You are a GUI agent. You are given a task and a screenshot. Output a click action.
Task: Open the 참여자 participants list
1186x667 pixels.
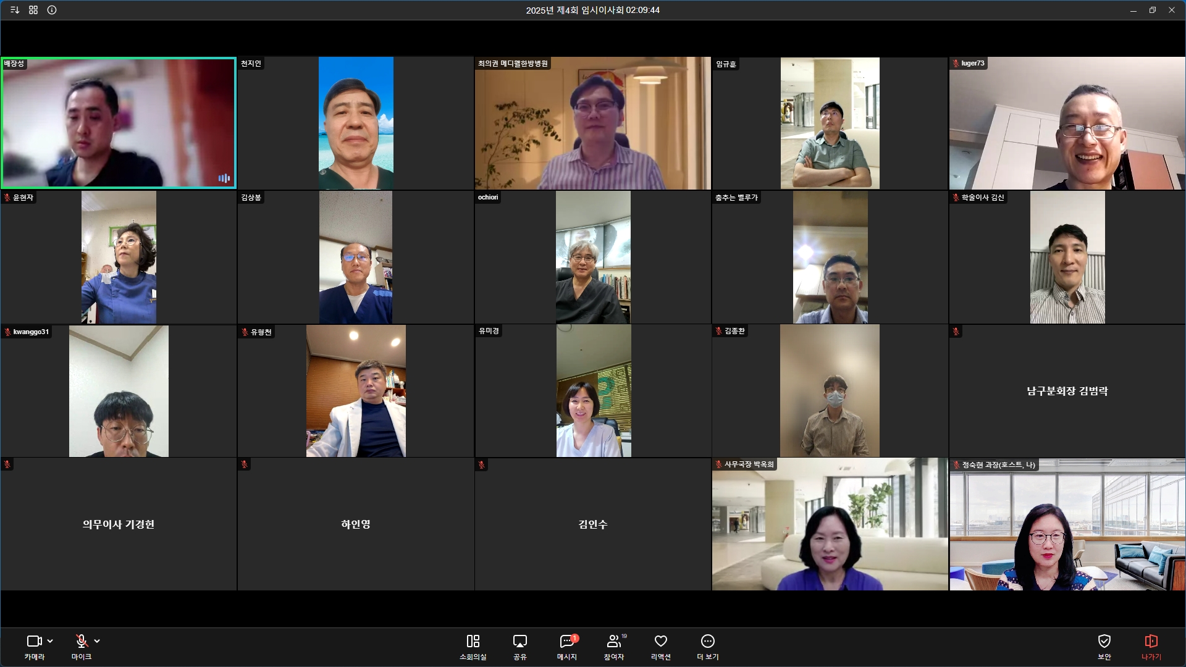[613, 642]
